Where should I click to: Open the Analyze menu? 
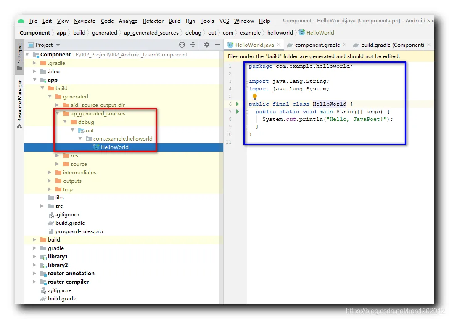click(128, 21)
